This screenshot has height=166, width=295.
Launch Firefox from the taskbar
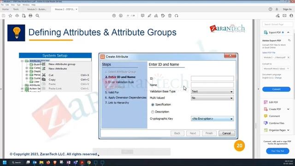pyautogui.click(x=48, y=162)
